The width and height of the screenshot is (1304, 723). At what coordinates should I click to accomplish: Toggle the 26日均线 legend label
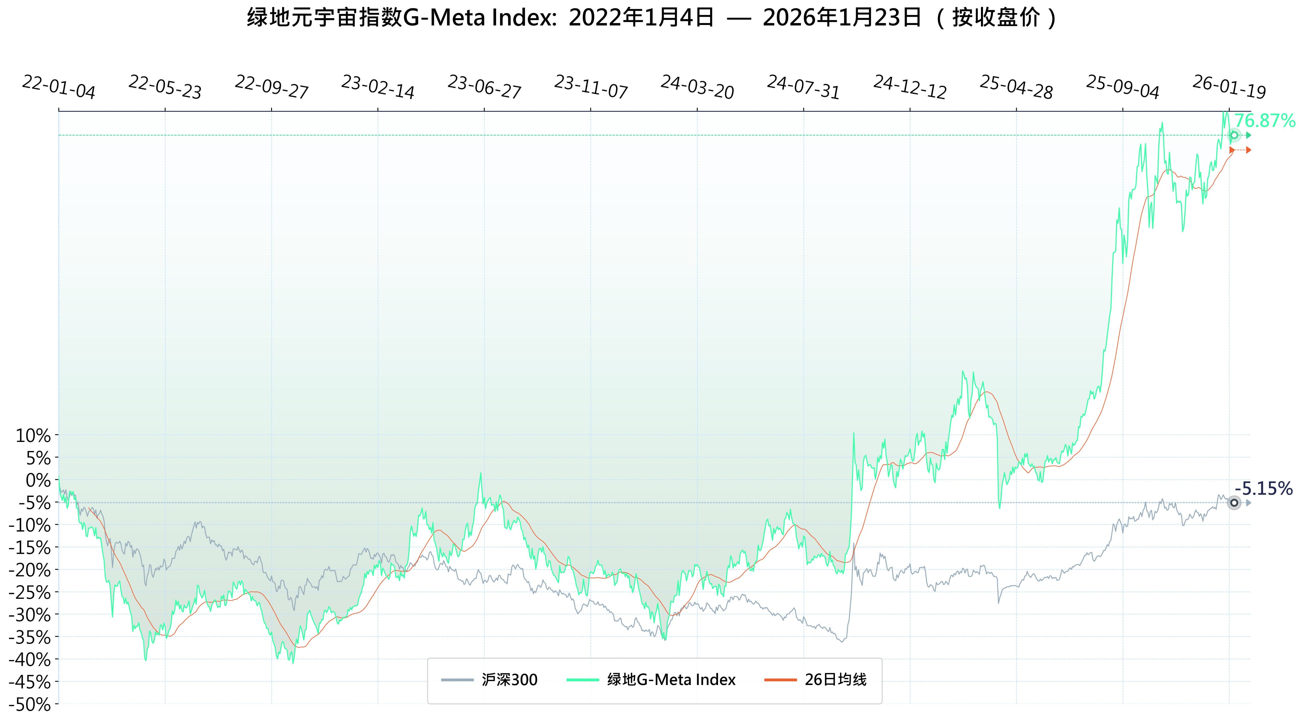pos(835,680)
